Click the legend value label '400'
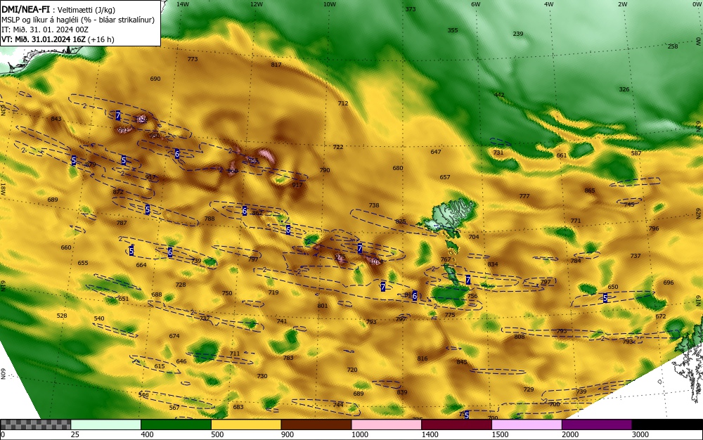Image resolution: width=703 pixels, height=440 pixels. coord(147,434)
